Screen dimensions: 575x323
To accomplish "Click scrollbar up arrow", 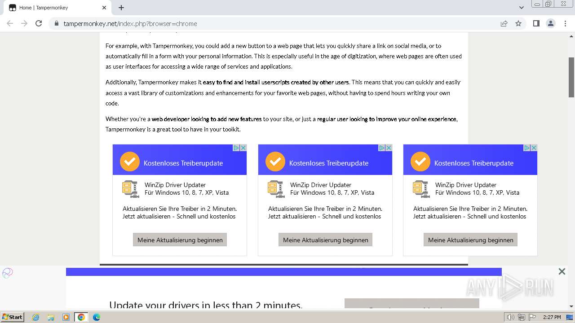I will (571, 36).
